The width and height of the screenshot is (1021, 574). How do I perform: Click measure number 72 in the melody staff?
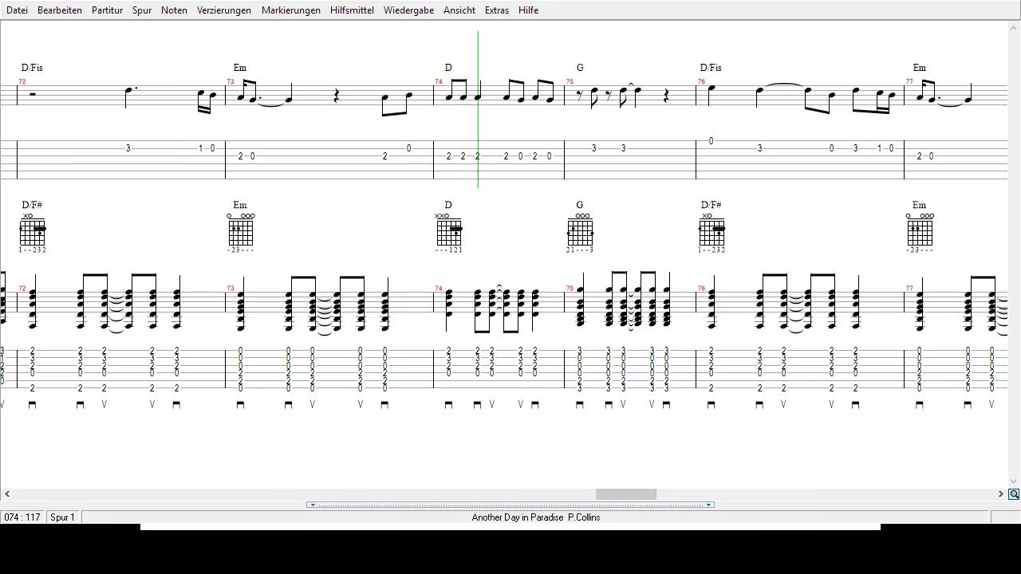click(22, 81)
